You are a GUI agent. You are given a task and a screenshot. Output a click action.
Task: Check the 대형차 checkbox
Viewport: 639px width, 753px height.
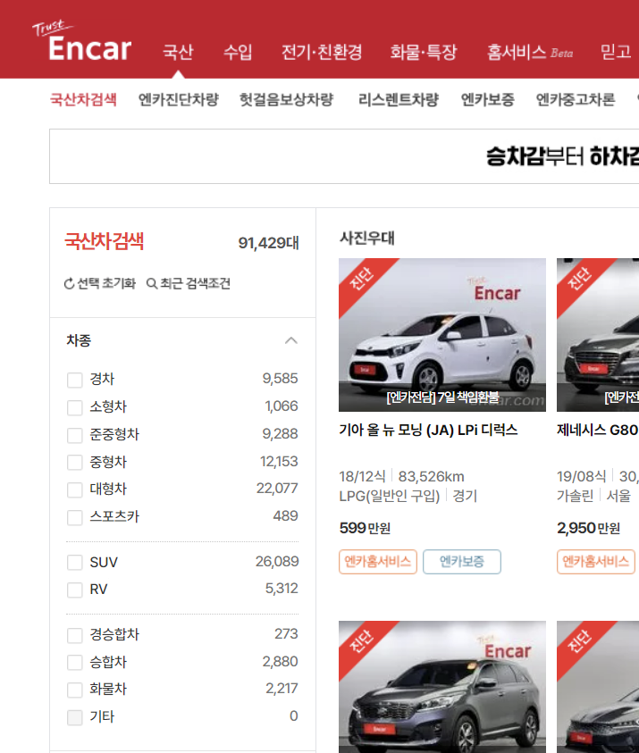[74, 489]
